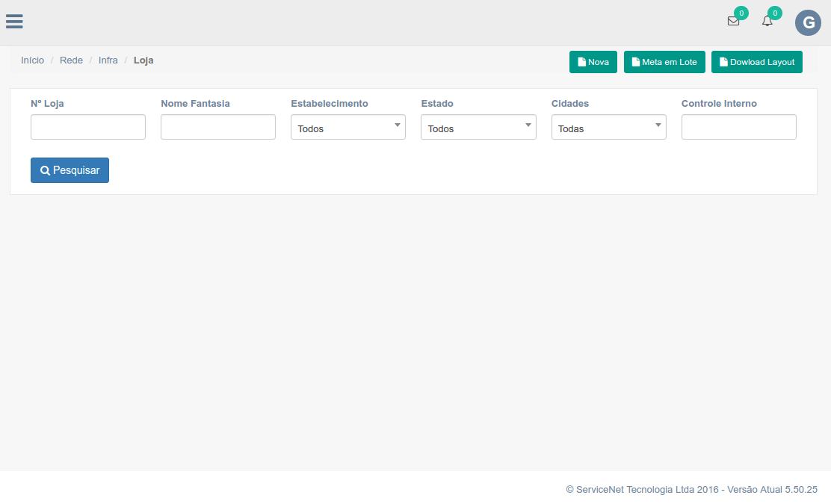The width and height of the screenshot is (831, 504).
Task: Expand the Estabelecimento dropdown
Action: coord(347,128)
